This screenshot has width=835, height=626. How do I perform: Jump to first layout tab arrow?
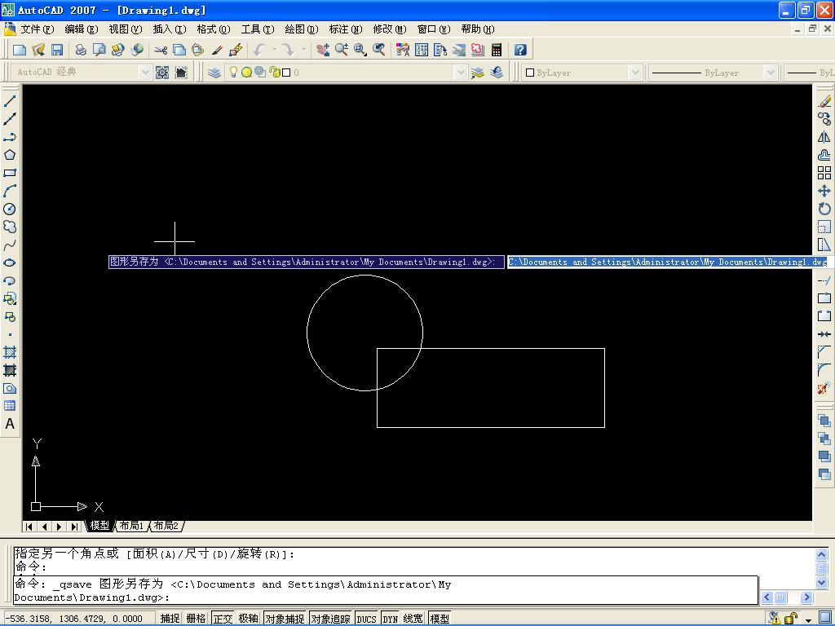pyautogui.click(x=29, y=527)
